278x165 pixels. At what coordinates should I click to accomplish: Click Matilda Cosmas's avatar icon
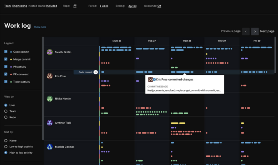click(50, 147)
